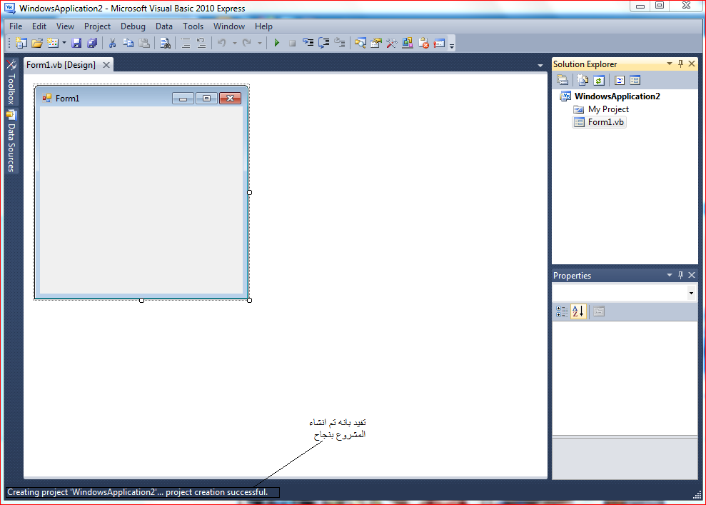
Task: Toggle Properties panel auto-hide pin
Action: [681, 275]
